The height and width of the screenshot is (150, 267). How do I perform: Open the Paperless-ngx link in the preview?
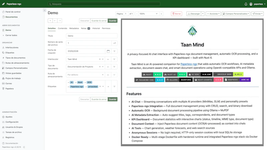point(189,64)
